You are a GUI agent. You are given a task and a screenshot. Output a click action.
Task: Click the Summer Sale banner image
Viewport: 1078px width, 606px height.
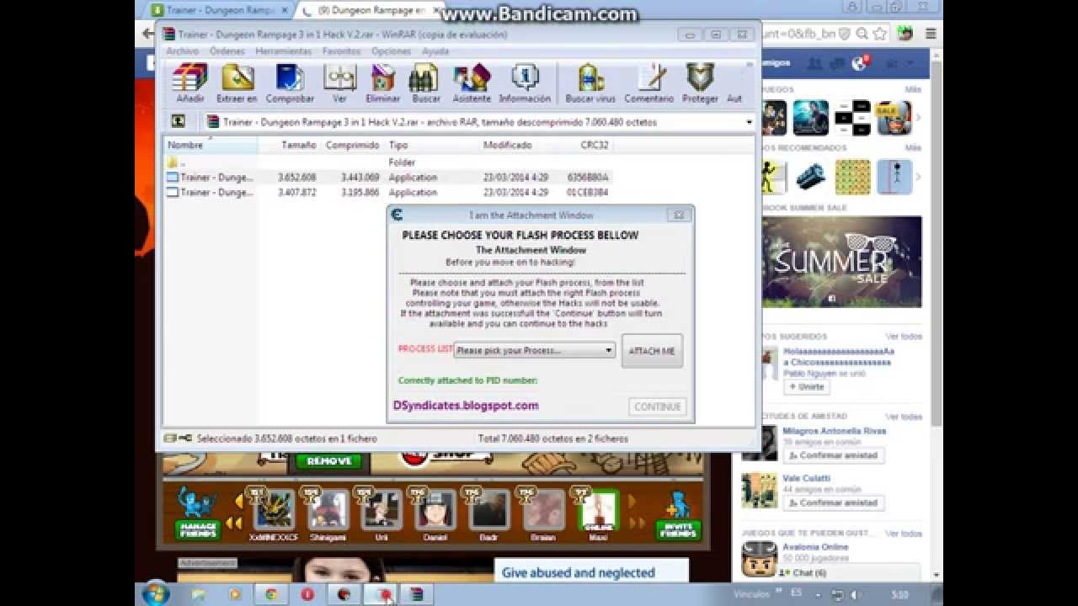842,262
